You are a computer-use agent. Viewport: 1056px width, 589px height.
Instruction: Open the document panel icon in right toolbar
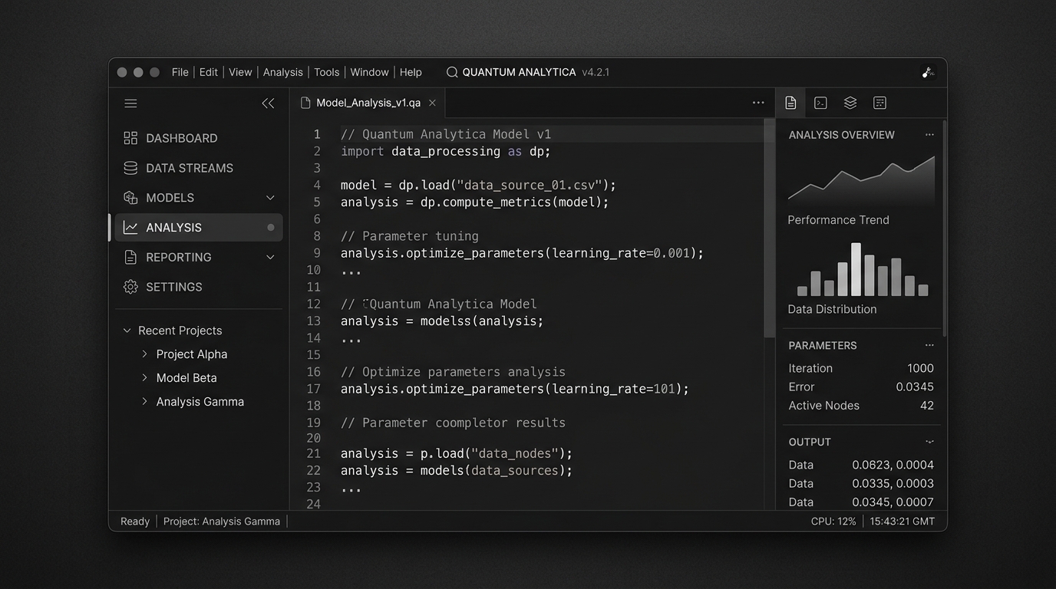click(790, 103)
